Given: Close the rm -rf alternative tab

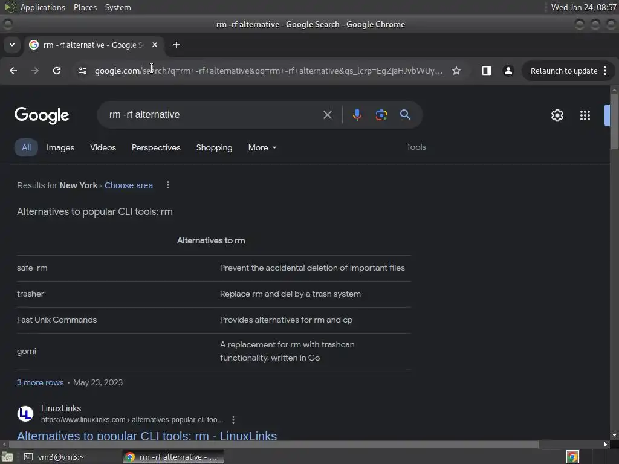Looking at the screenshot, I should coord(155,45).
